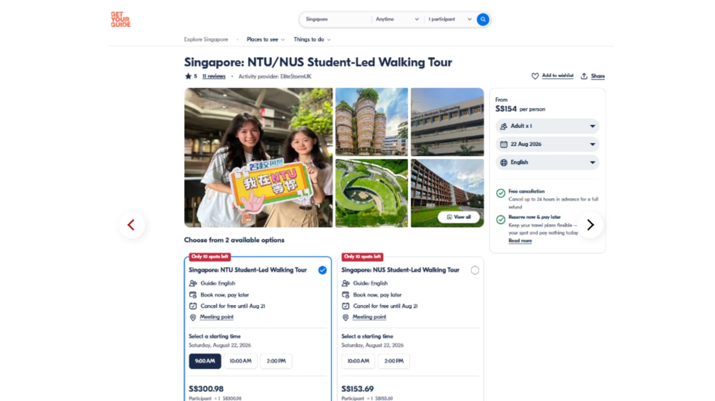Image resolution: width=715 pixels, height=401 pixels.
Task: Open the engineering building photo thumbnail
Action: tap(447, 122)
